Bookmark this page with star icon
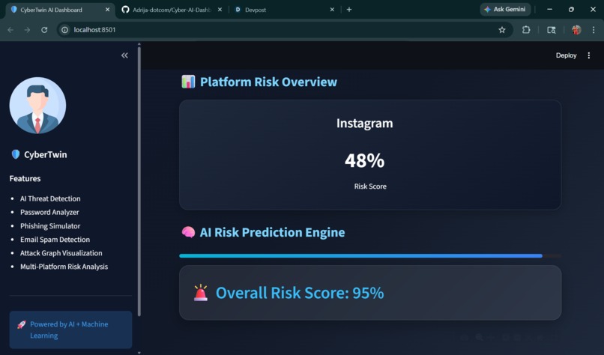The width and height of the screenshot is (604, 355). (x=502, y=30)
